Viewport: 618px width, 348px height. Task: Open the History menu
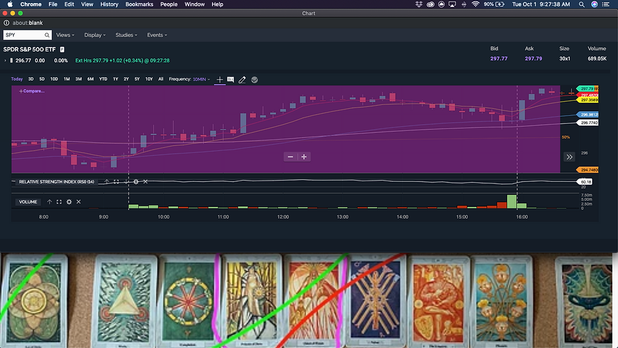point(109,4)
